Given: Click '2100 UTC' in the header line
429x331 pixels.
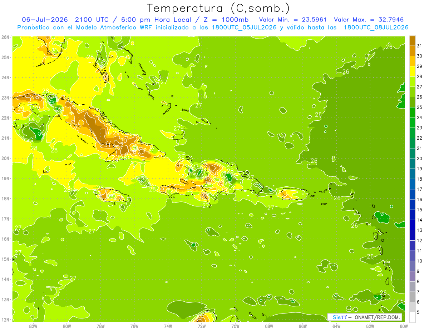Looking at the screenshot, I should click(91, 20).
